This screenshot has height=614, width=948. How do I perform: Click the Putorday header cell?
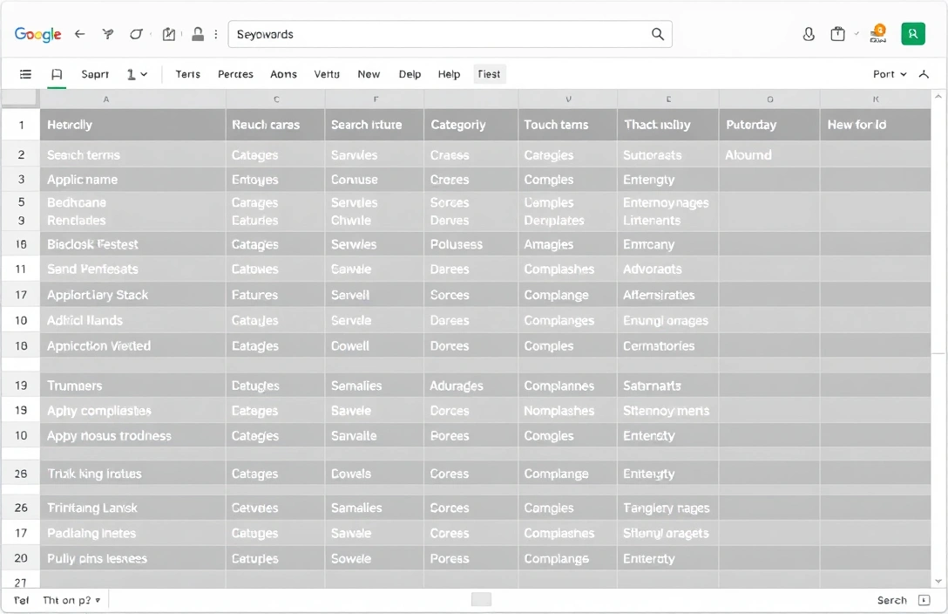769,126
